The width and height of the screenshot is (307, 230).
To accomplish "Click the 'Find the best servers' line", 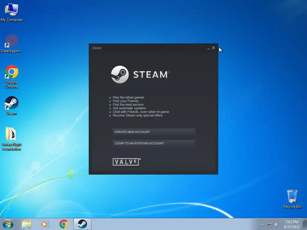I will [128, 105].
